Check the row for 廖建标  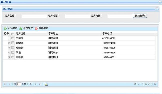13,47
